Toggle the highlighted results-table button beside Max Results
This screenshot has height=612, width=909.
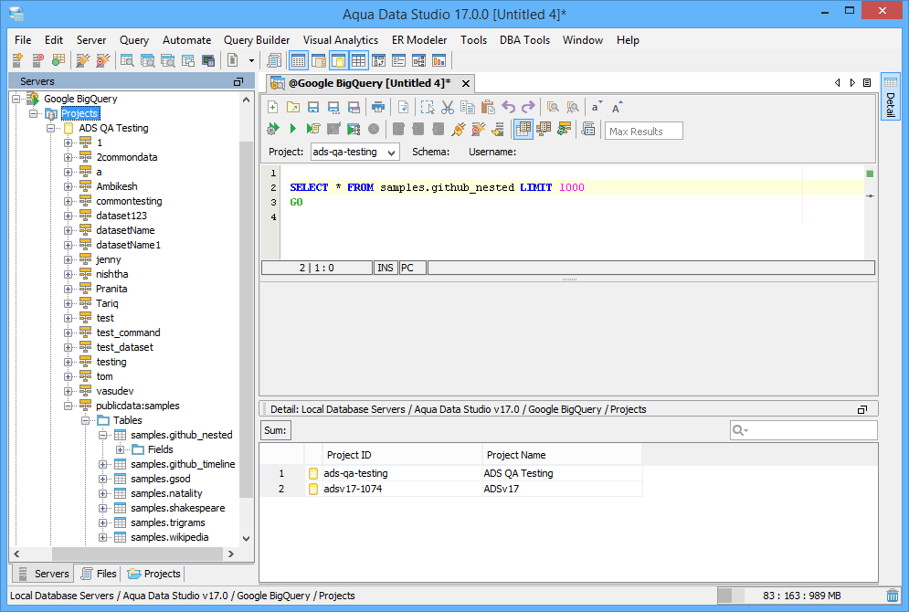click(x=523, y=129)
